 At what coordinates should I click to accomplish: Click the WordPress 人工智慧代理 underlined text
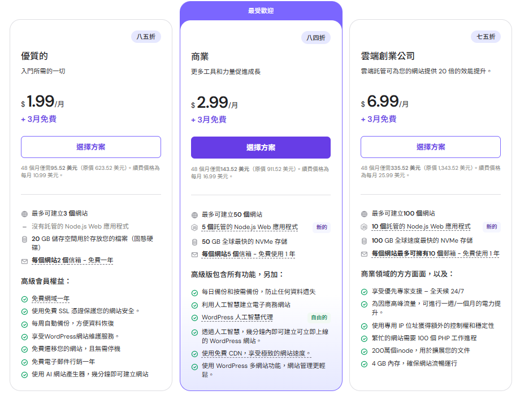pyautogui.click(x=237, y=318)
